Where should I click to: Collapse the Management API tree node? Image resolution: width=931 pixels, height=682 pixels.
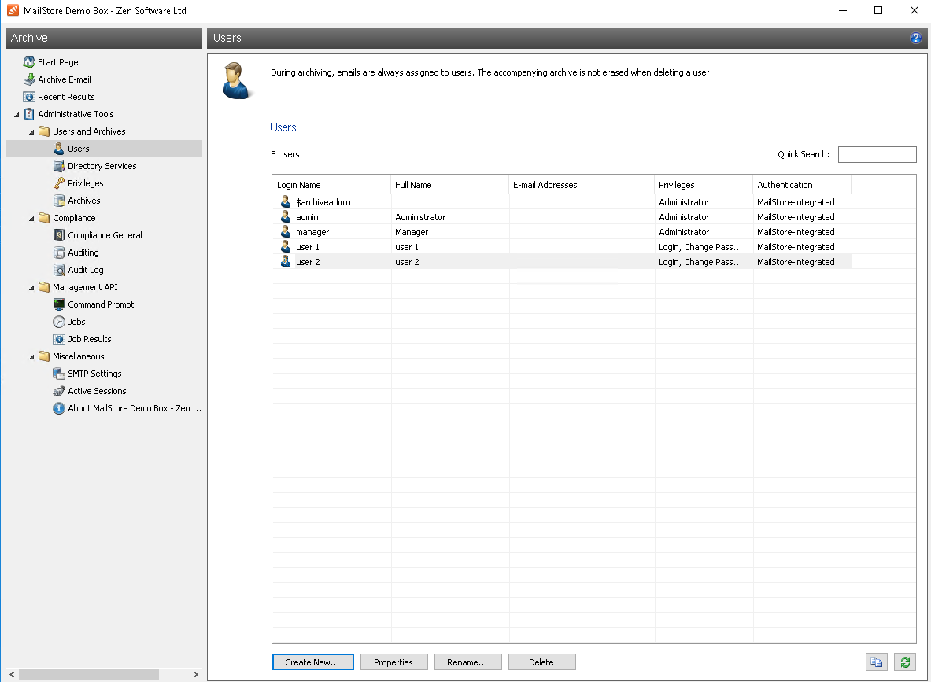[x=31, y=288]
